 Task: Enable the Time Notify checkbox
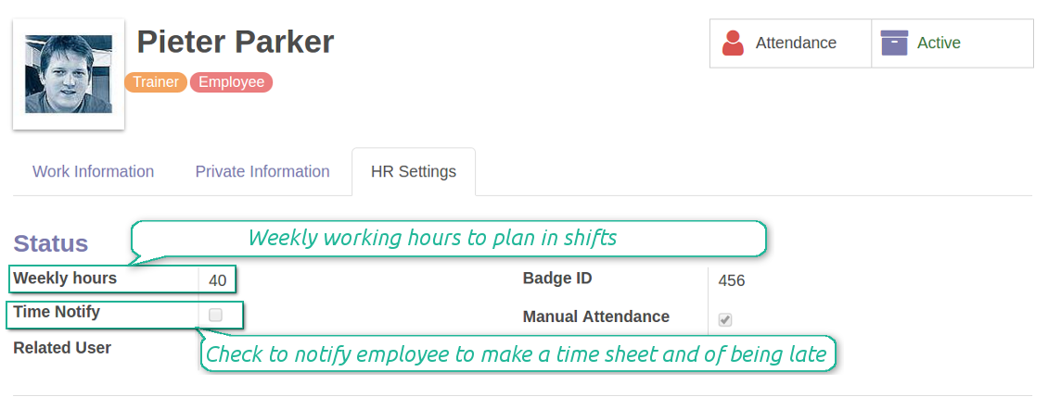[216, 315]
